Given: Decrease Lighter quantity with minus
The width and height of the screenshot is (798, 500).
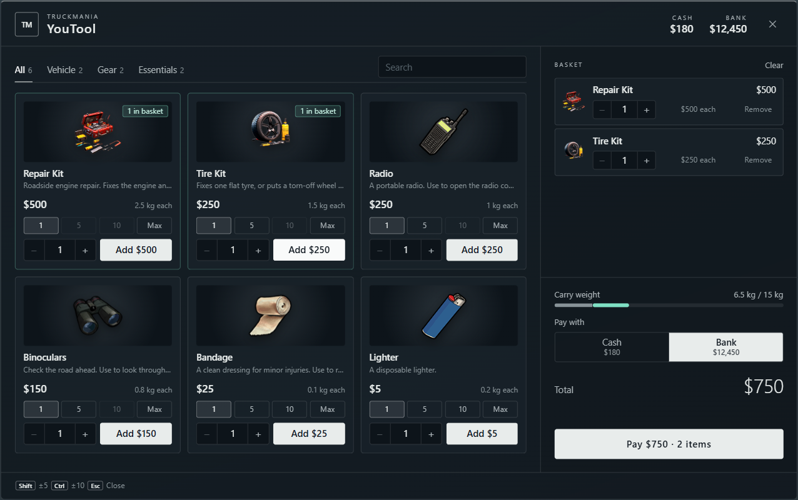Looking at the screenshot, I should [380, 434].
